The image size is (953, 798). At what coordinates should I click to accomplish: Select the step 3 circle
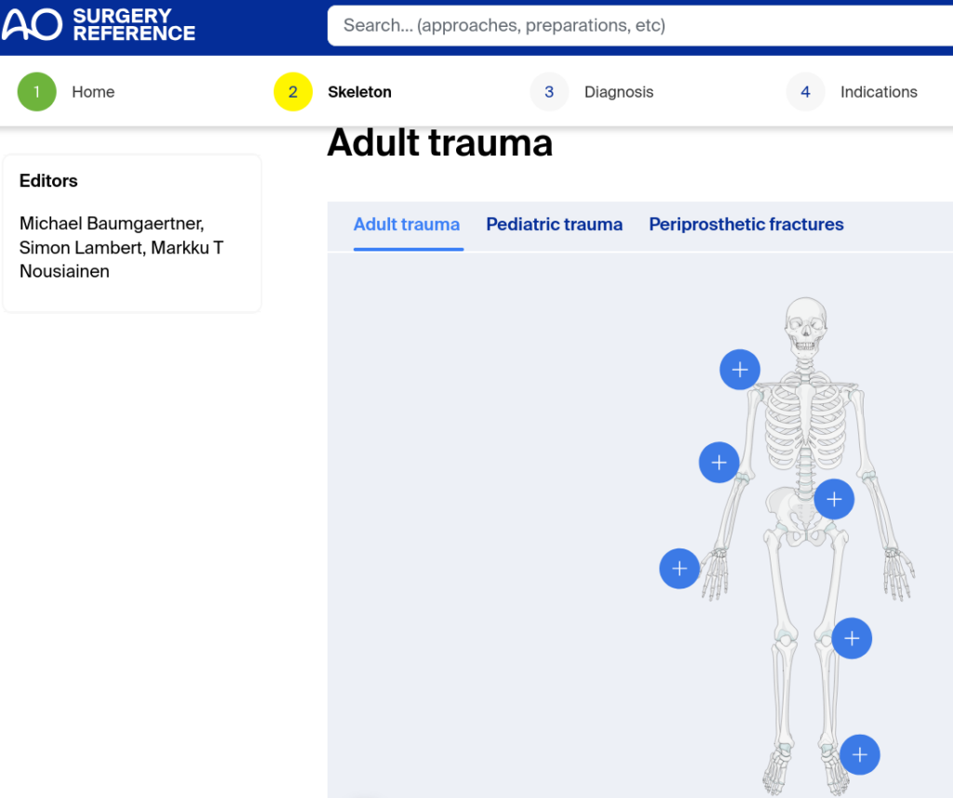(x=549, y=91)
